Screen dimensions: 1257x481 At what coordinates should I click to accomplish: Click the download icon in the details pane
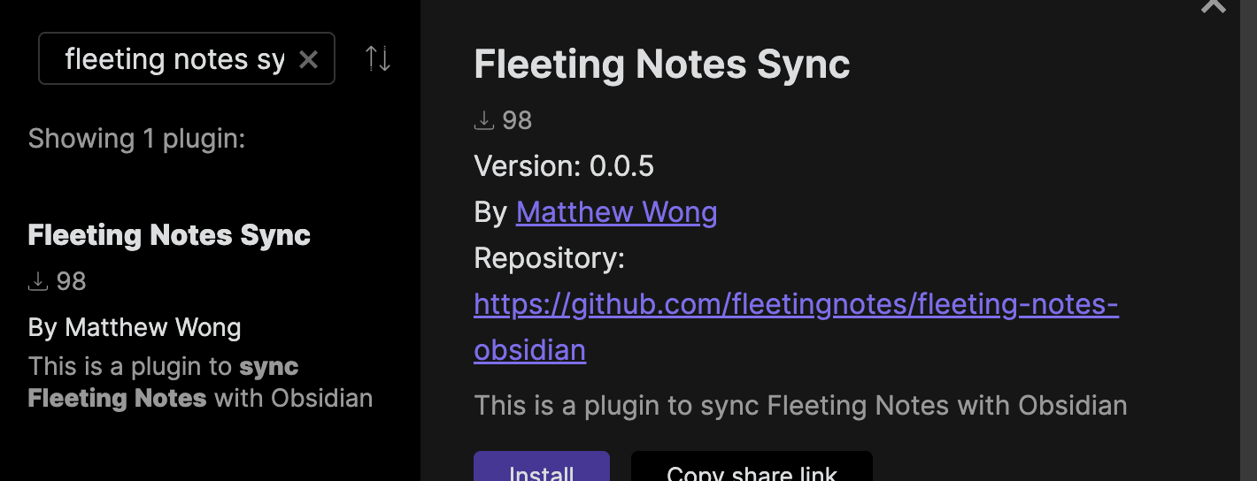coord(484,120)
